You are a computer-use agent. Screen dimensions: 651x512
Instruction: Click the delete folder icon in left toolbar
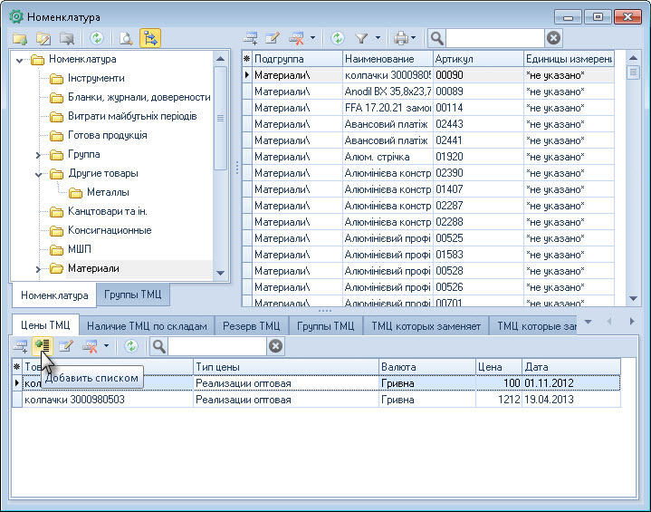[x=66, y=39]
